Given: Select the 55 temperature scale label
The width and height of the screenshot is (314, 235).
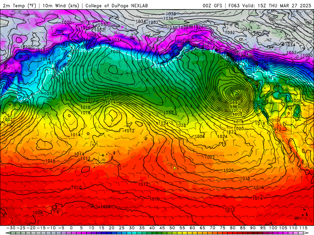Looking at the screenshot, I should tap(182, 228).
